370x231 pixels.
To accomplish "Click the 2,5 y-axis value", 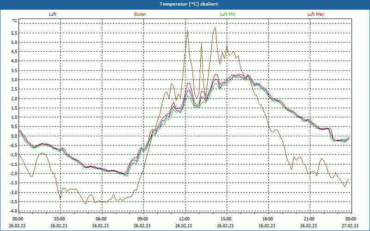I will tap(14, 89).
